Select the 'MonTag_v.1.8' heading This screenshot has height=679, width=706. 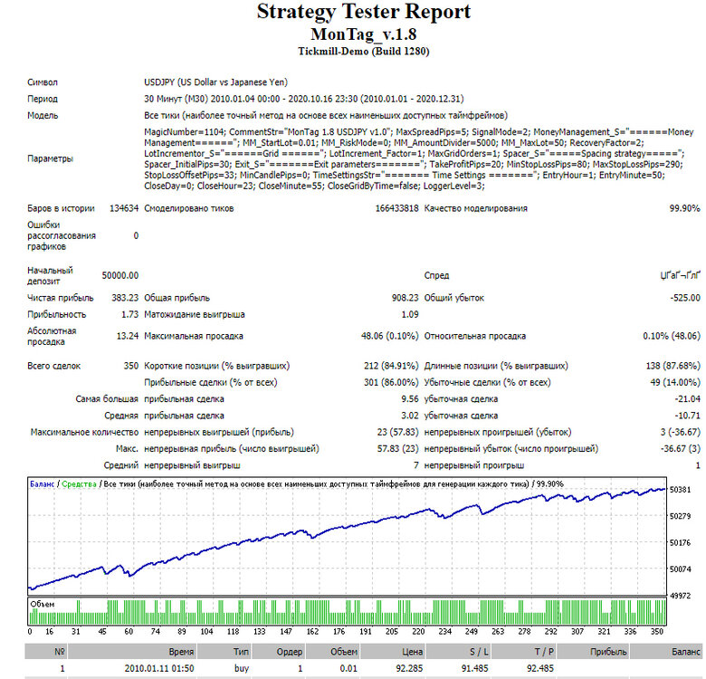pos(363,34)
